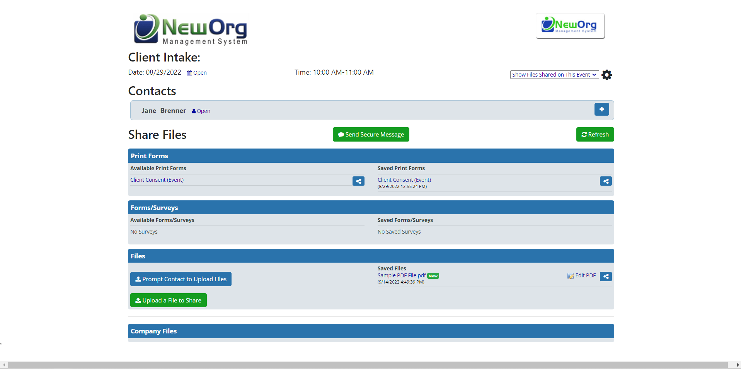
Task: Open the saved Client Consent (Event) form
Action: tap(404, 179)
